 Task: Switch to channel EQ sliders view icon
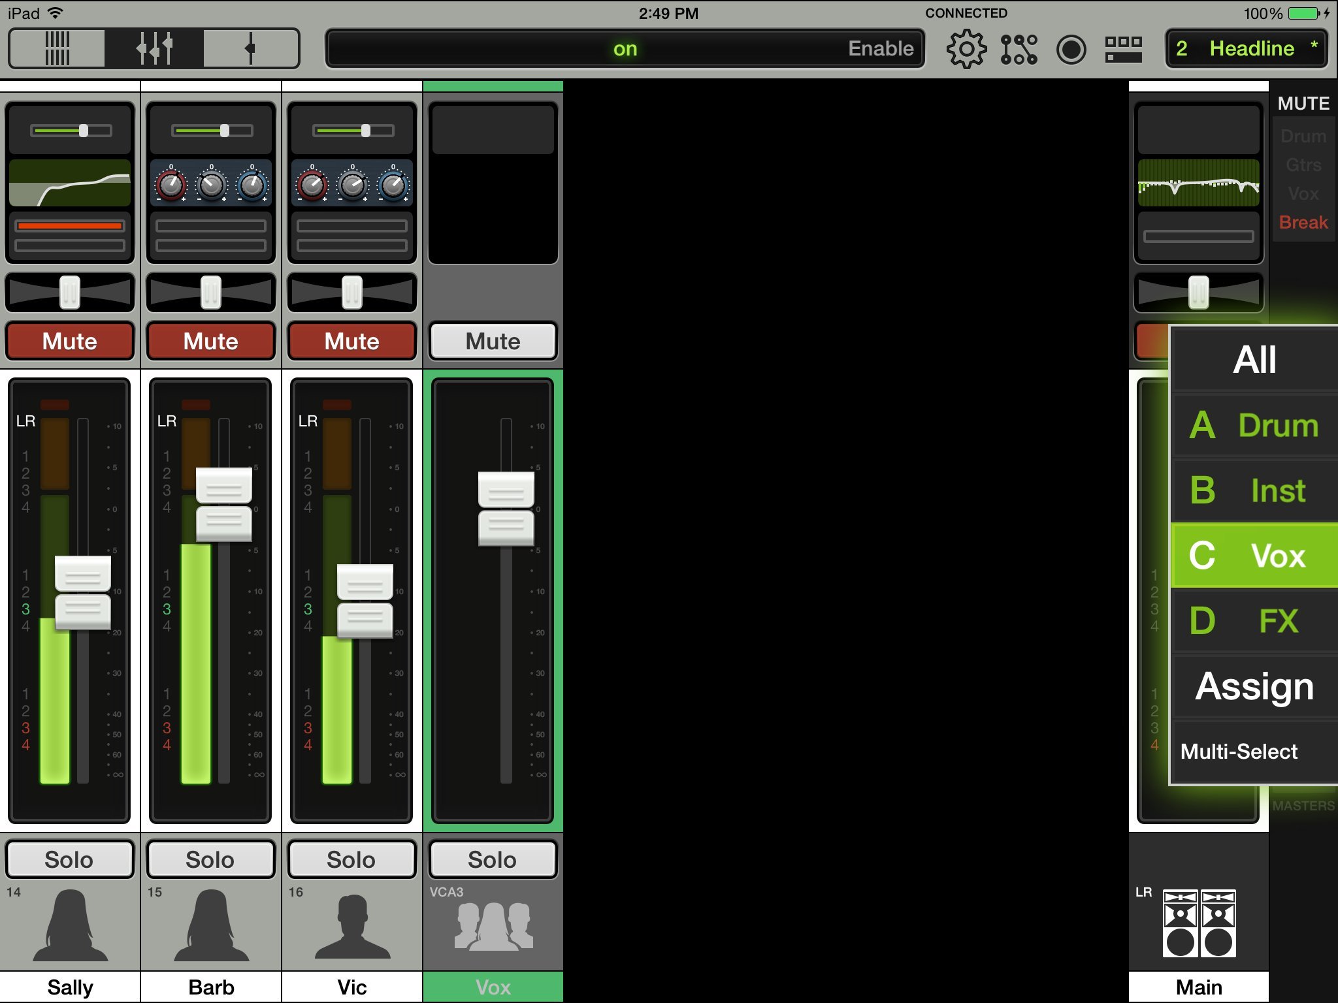click(154, 48)
